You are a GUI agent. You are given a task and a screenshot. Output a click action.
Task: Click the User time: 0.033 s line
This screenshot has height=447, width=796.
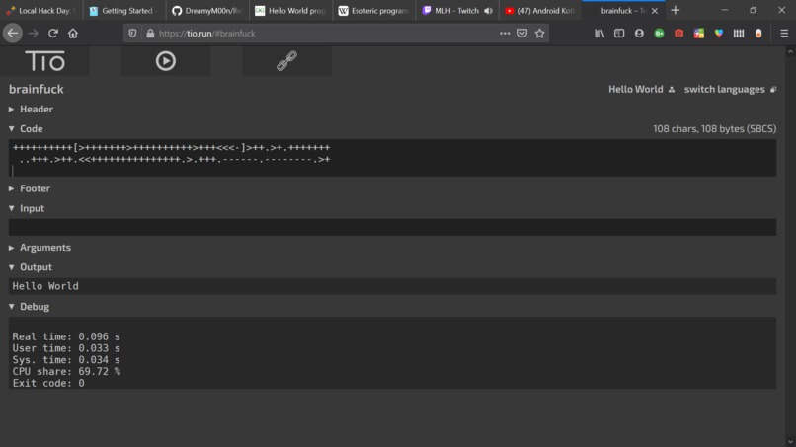tap(66, 348)
